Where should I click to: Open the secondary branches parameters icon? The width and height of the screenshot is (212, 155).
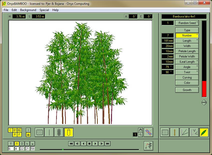(194, 132)
